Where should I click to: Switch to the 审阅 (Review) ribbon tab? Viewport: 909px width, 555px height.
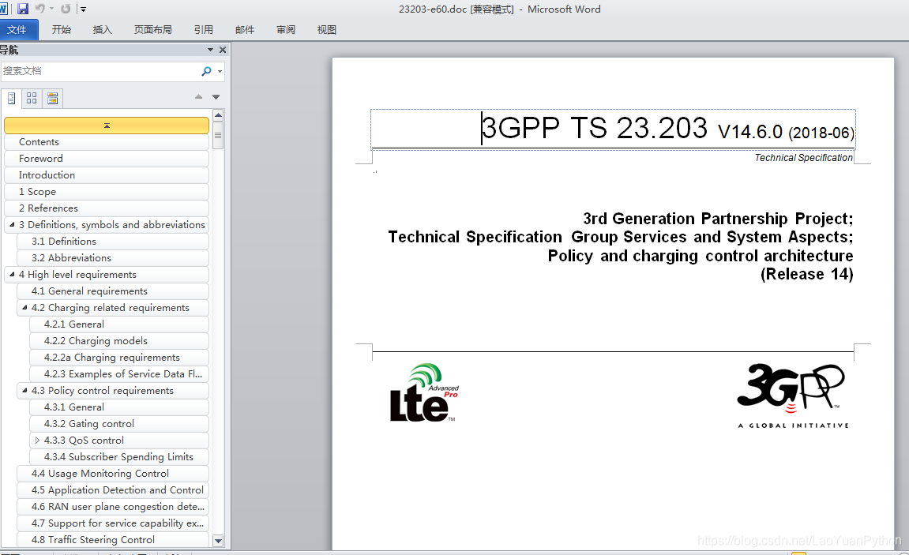point(286,29)
